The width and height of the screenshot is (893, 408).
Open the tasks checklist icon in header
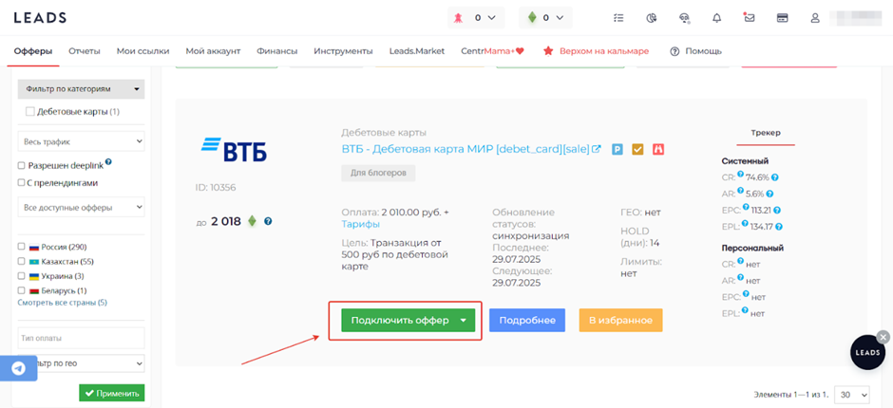pyautogui.click(x=618, y=18)
